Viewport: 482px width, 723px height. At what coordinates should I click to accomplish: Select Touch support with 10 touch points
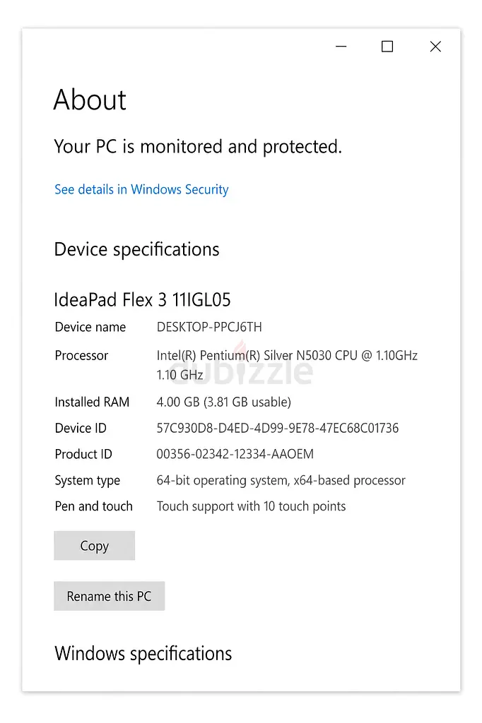pos(251,506)
